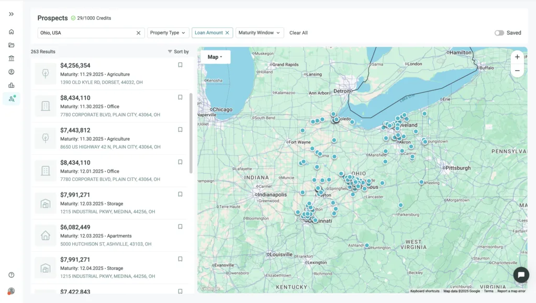Clear the Ohio, USA search field
The width and height of the screenshot is (536, 303).
[139, 32]
